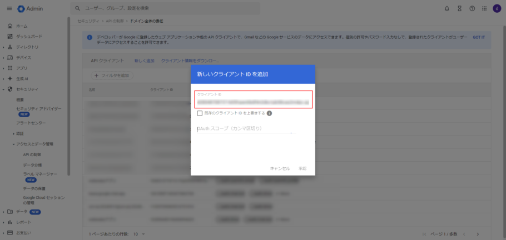
Task: Click the キャンセル button in dialog
Action: point(280,168)
